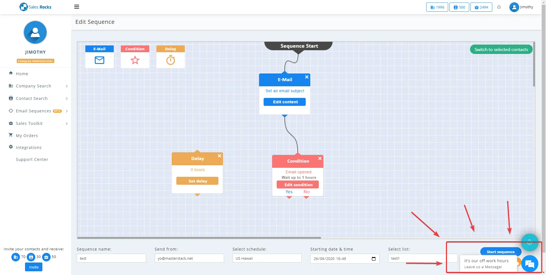Click the Sequence name input field
546x275 pixels.
click(111, 258)
